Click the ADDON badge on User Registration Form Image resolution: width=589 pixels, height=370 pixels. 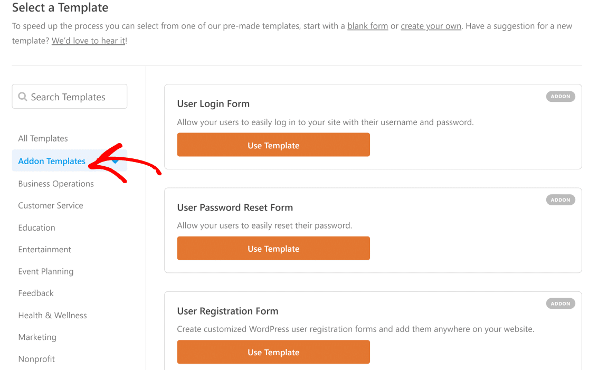pyautogui.click(x=560, y=303)
